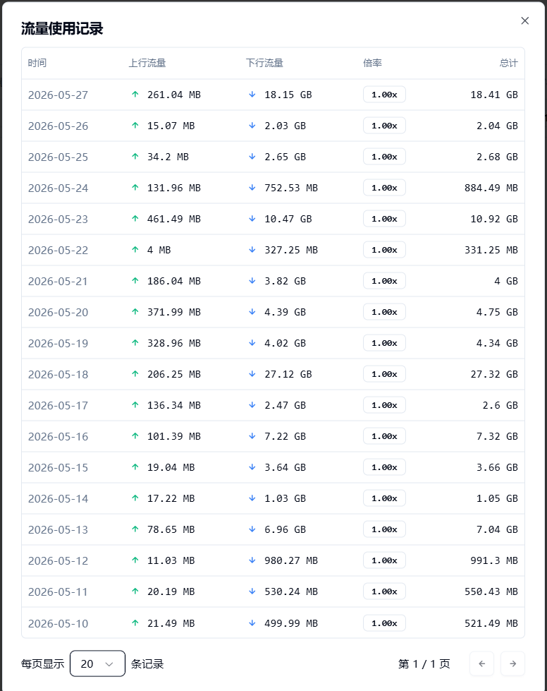Viewport: 547px width, 691px height.
Task: Click the download arrow icon for 2026-05-19
Action: click(x=252, y=343)
